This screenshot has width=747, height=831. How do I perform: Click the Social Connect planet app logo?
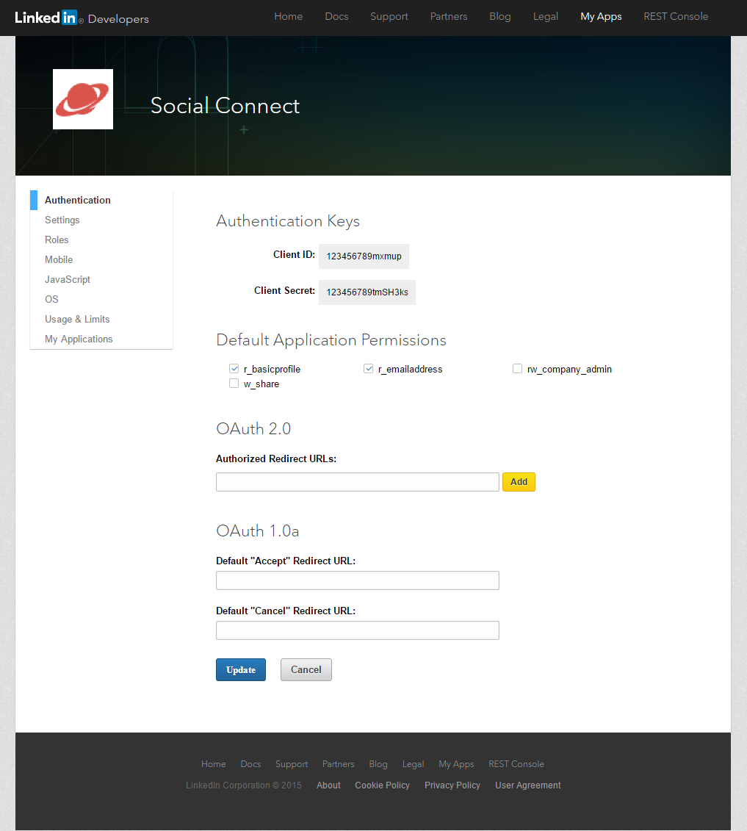[x=83, y=99]
